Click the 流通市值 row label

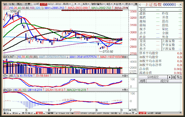[145, 73]
